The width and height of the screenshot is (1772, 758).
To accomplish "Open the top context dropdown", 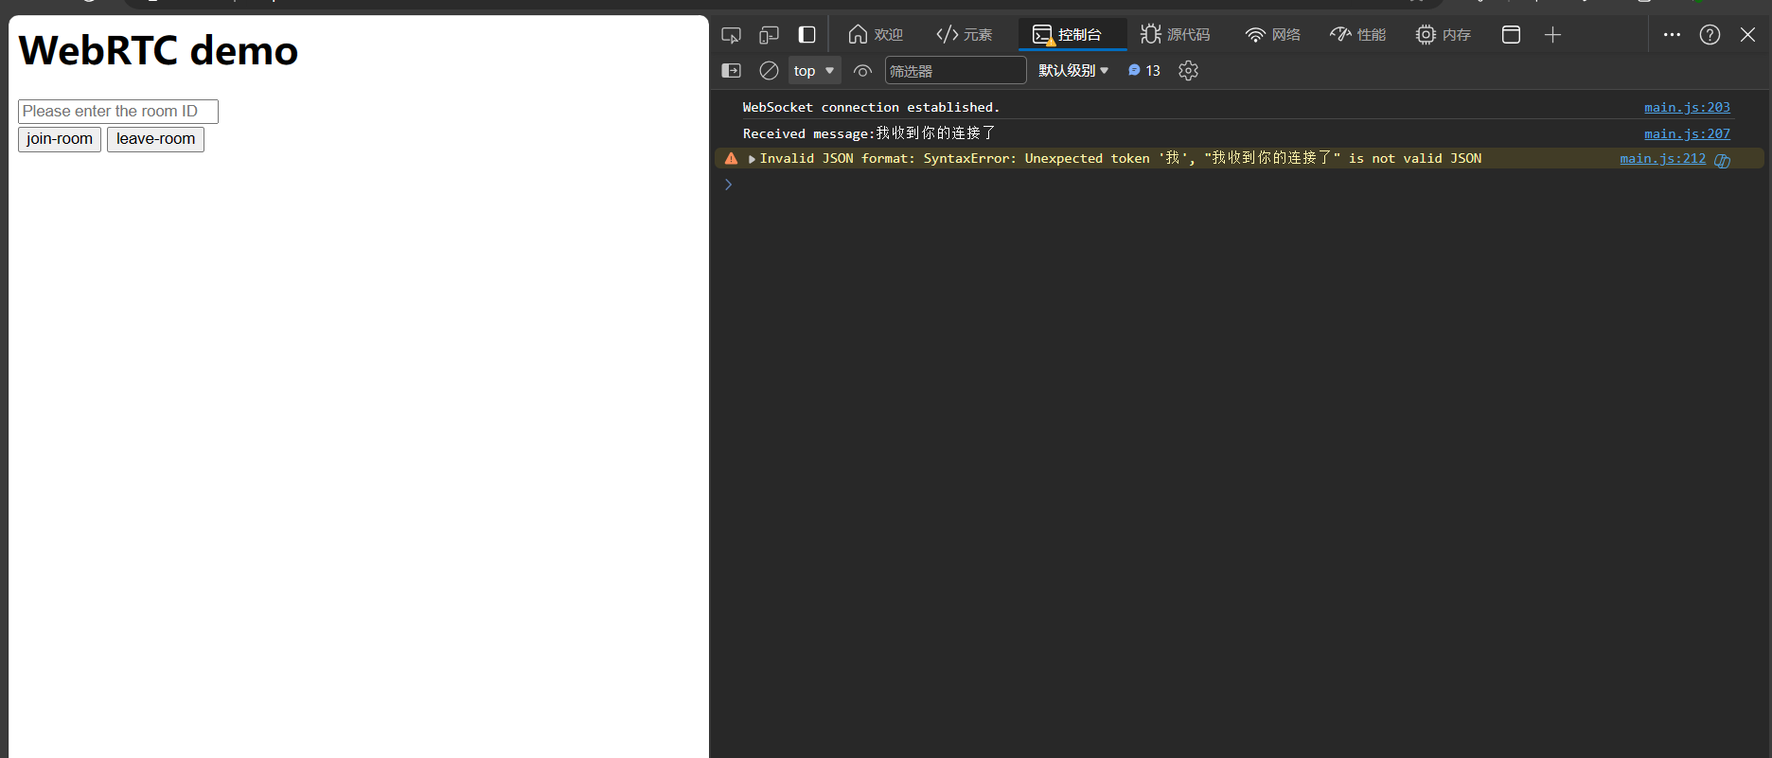I will (x=814, y=71).
